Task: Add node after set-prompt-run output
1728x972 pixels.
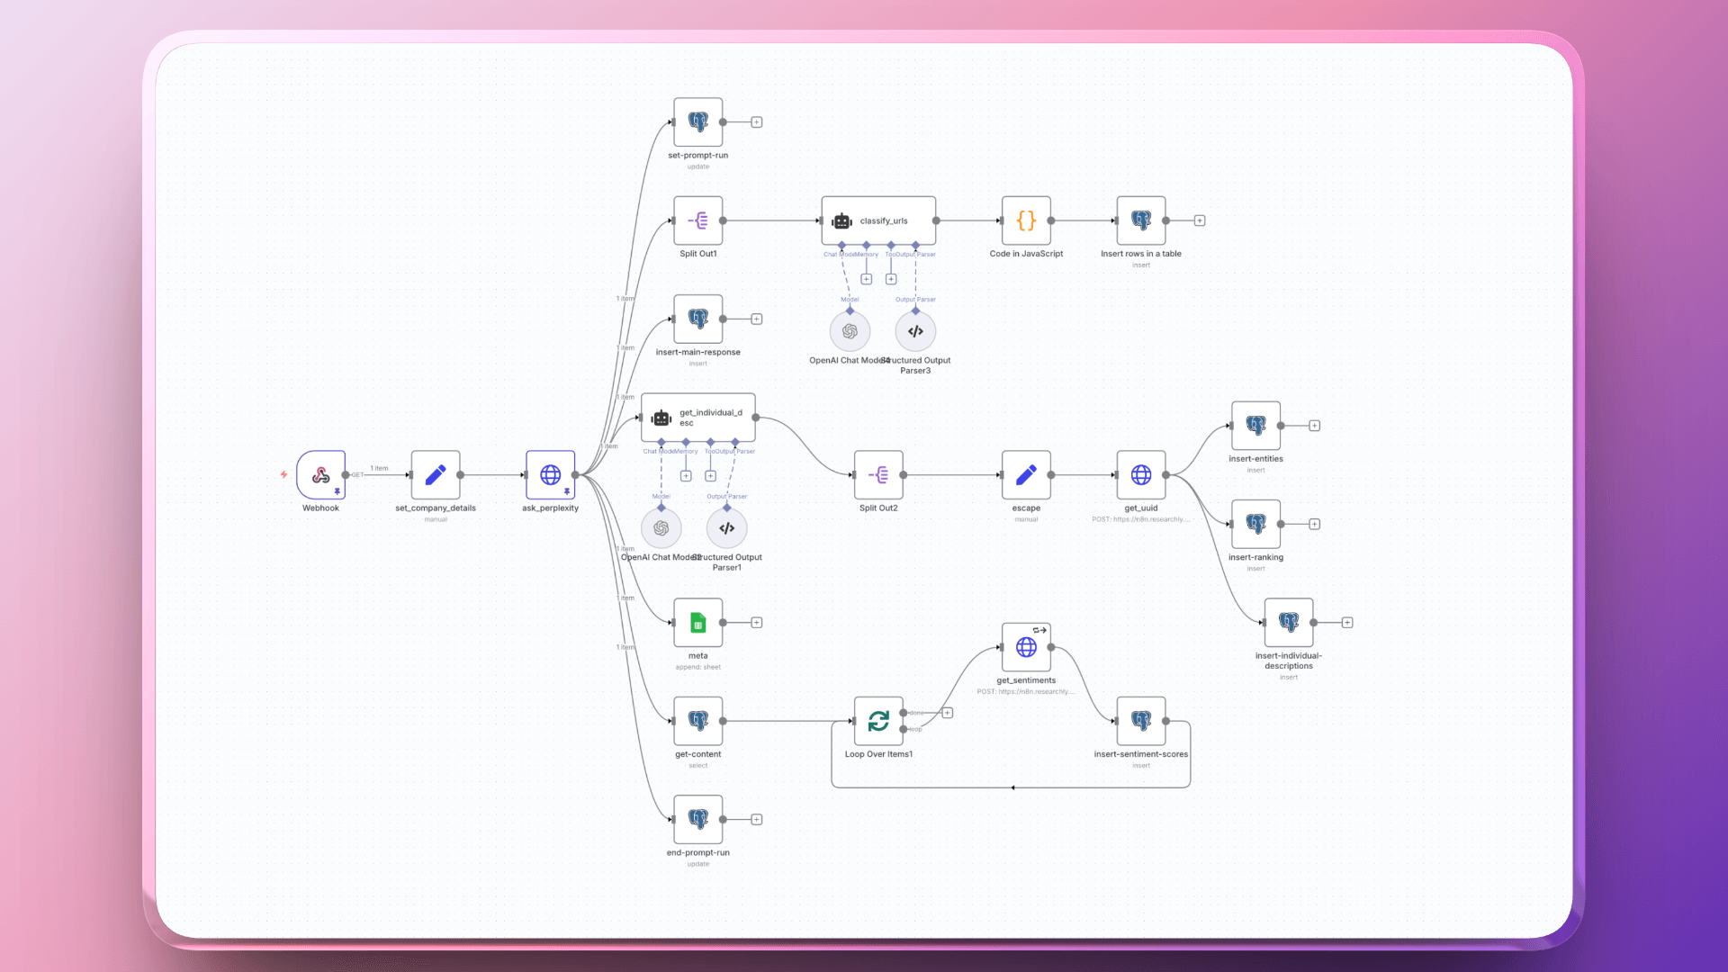Action: point(756,121)
